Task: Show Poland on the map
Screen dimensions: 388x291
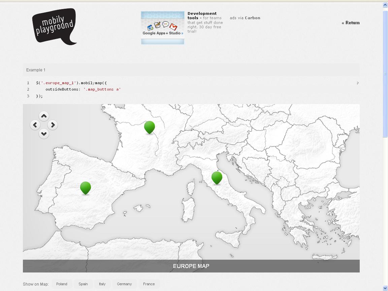Action: pos(62,284)
